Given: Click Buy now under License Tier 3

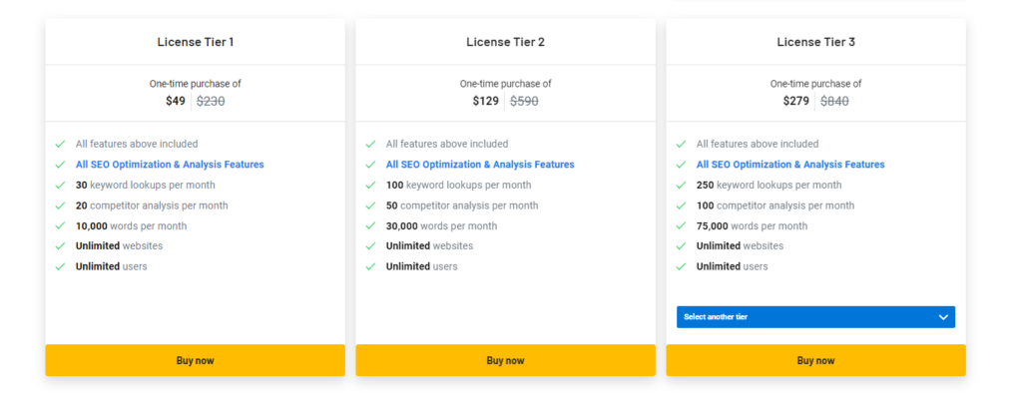Looking at the screenshot, I should pos(815,360).
